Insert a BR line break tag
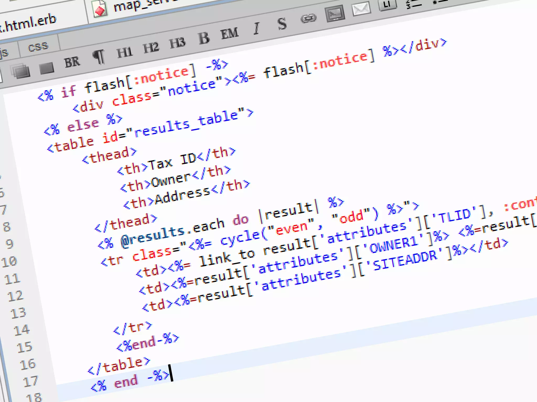Screen dimensions: 537x402 72,62
